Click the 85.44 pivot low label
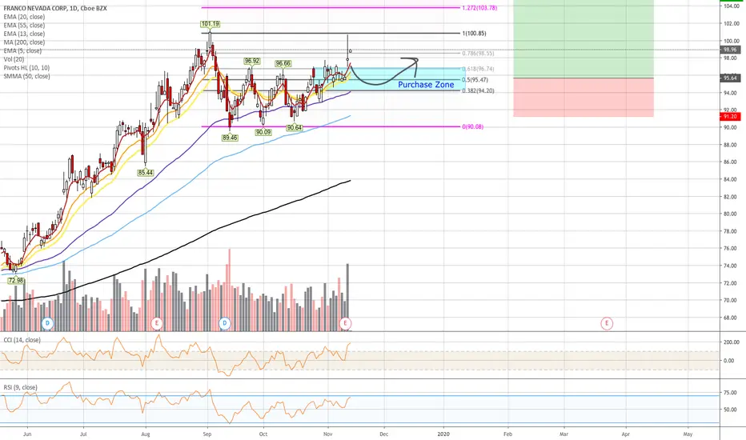The height and width of the screenshot is (440, 746). pyautogui.click(x=146, y=173)
